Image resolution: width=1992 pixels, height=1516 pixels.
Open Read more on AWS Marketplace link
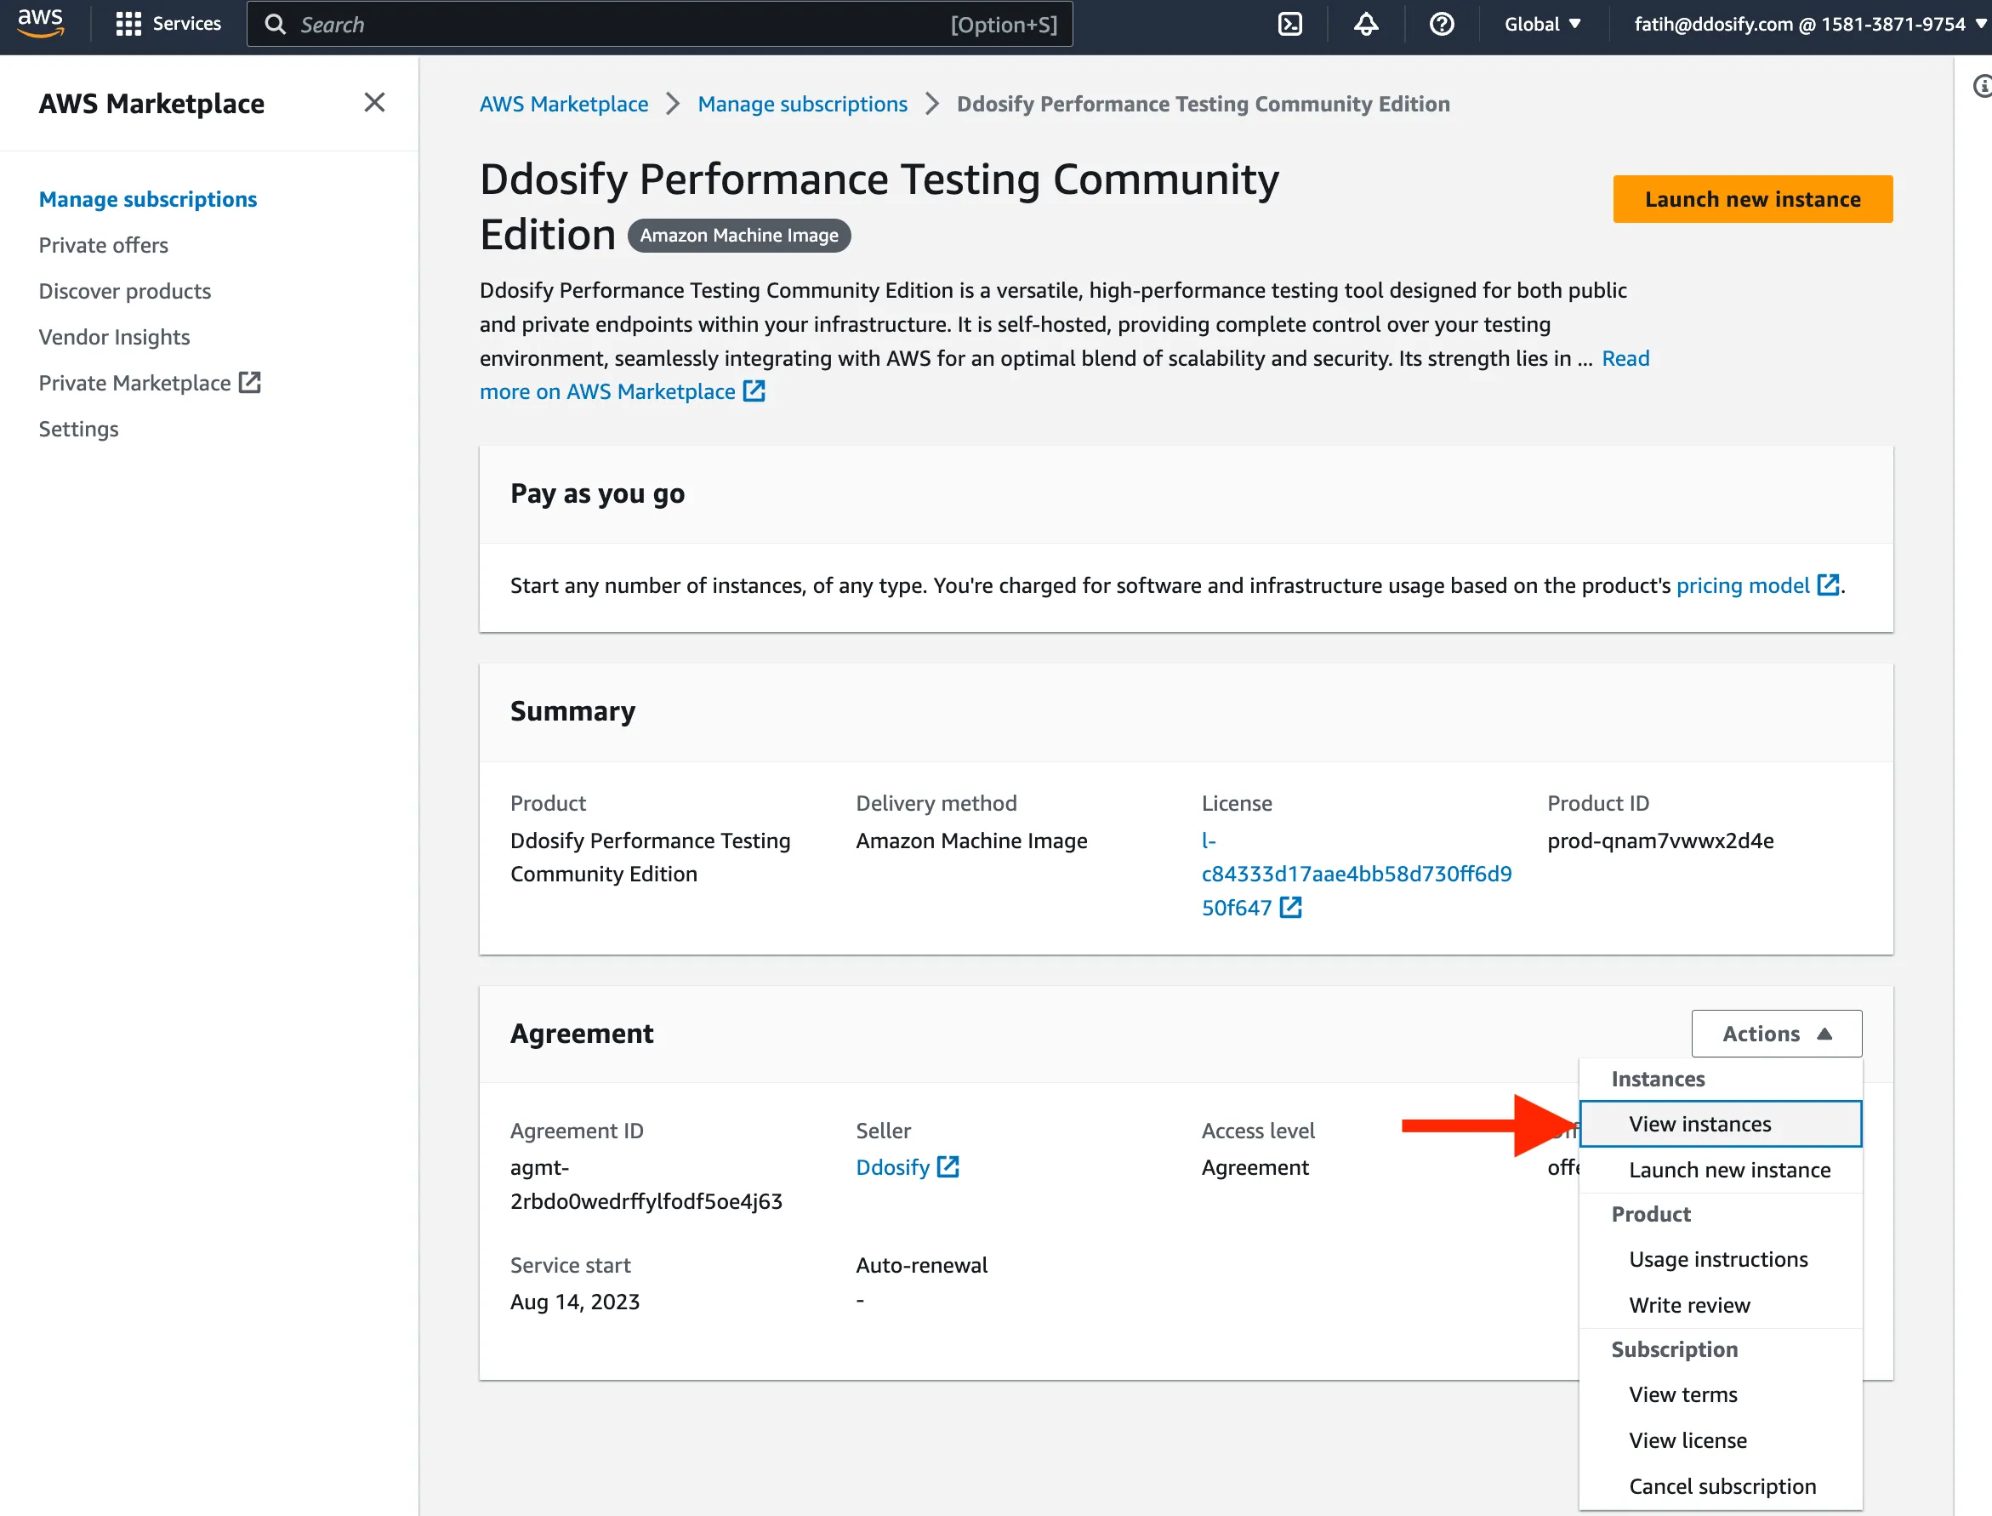[608, 391]
